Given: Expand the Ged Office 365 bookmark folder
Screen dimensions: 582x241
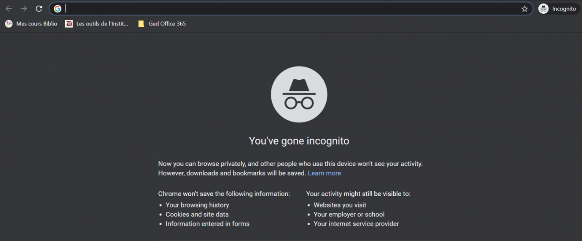Looking at the screenshot, I should [162, 24].
